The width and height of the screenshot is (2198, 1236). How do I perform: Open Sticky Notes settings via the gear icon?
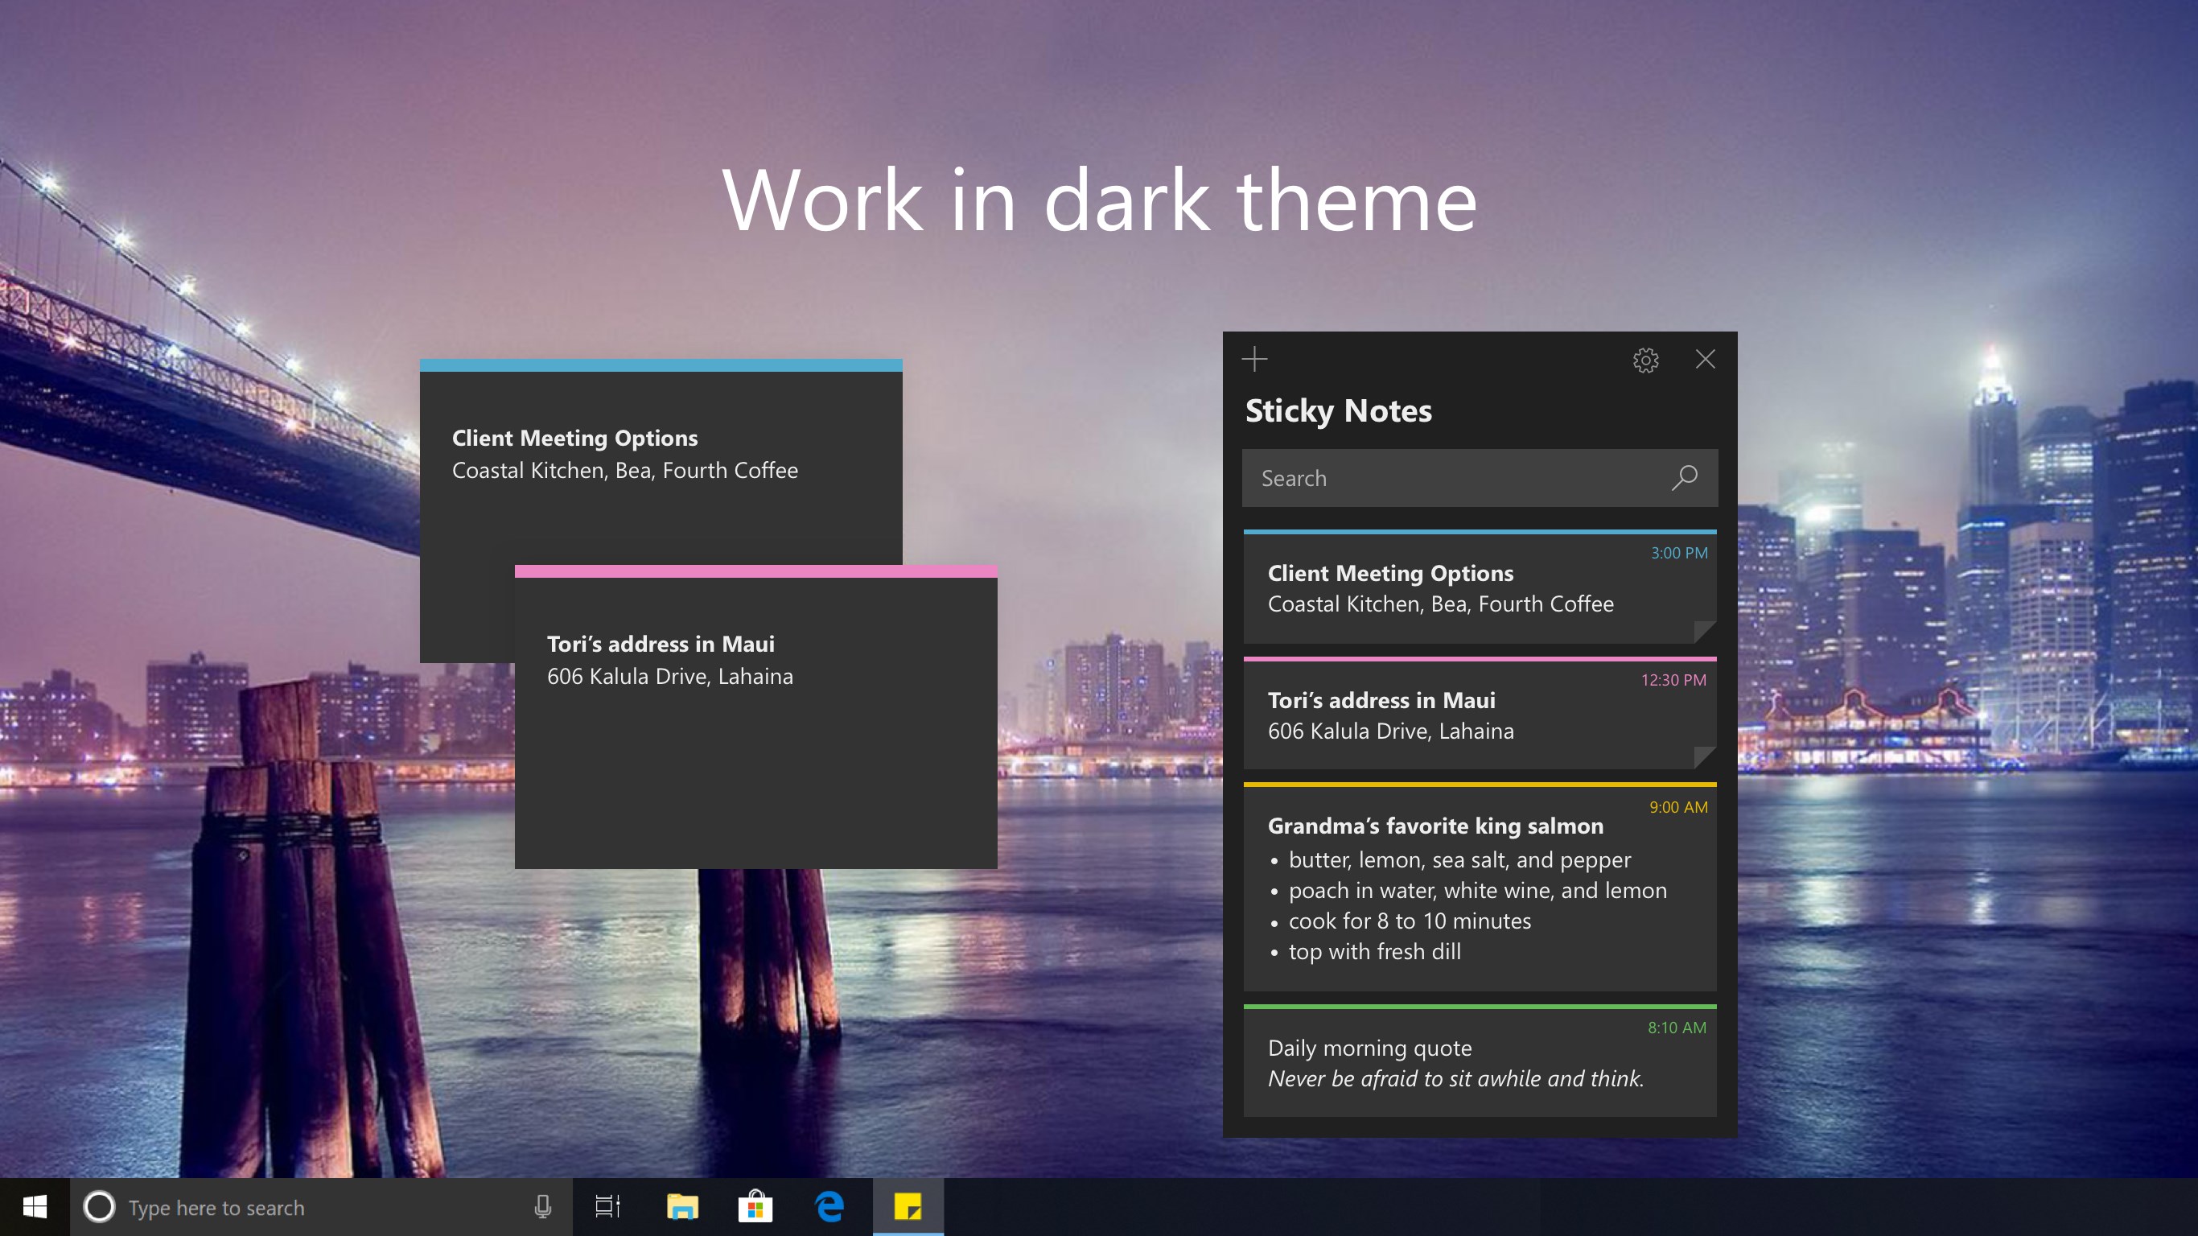1645,360
